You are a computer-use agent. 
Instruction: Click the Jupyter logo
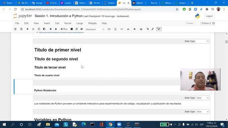tap(22, 16)
